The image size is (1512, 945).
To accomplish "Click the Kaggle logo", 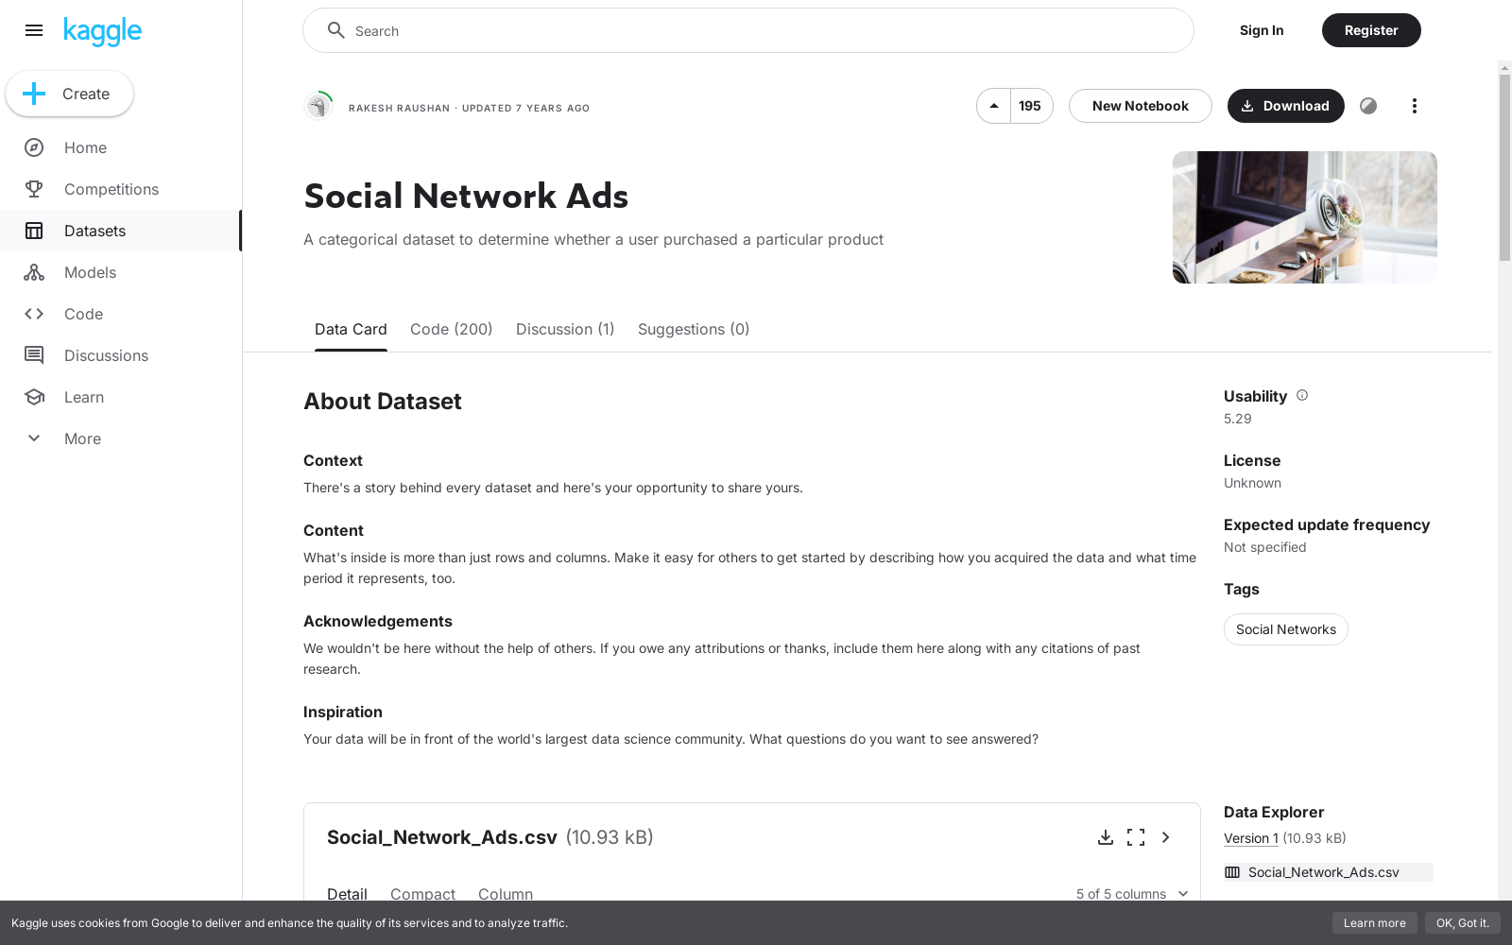I will click(102, 31).
